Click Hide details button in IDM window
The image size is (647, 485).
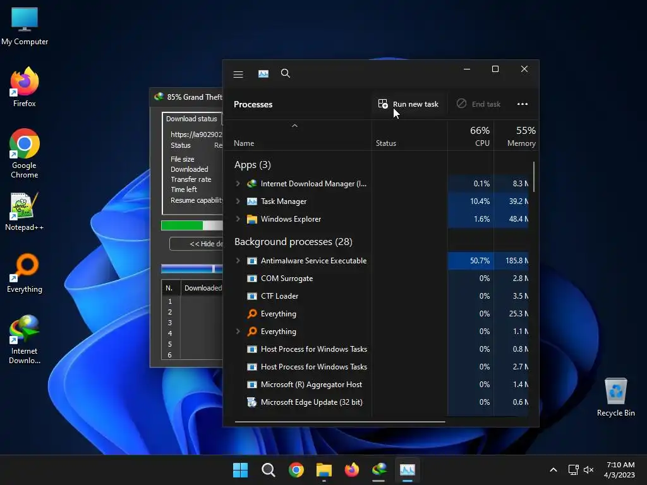click(x=196, y=244)
